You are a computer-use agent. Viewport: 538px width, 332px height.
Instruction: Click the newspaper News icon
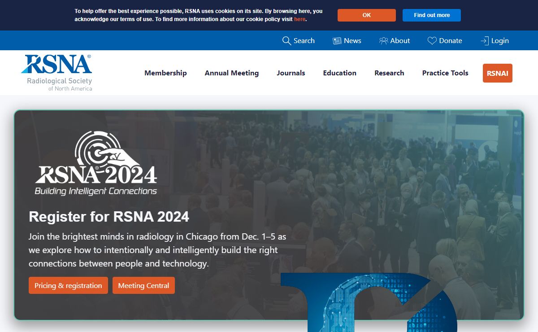[x=337, y=41]
